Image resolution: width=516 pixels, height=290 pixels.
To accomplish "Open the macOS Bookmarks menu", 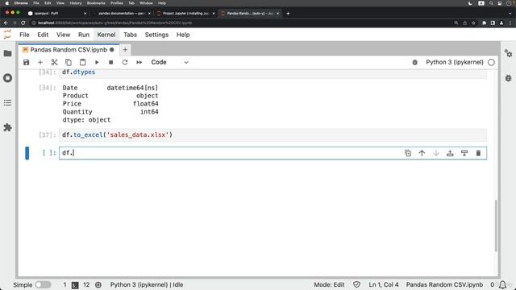I will point(96,3).
